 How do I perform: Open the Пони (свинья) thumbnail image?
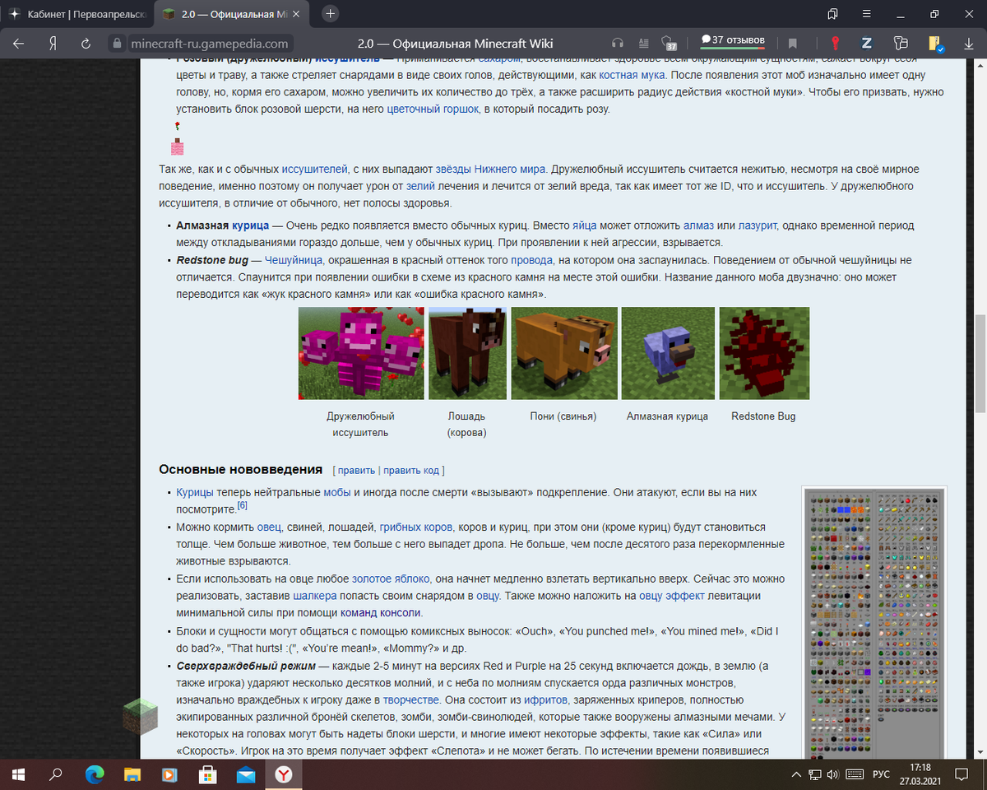click(x=564, y=353)
